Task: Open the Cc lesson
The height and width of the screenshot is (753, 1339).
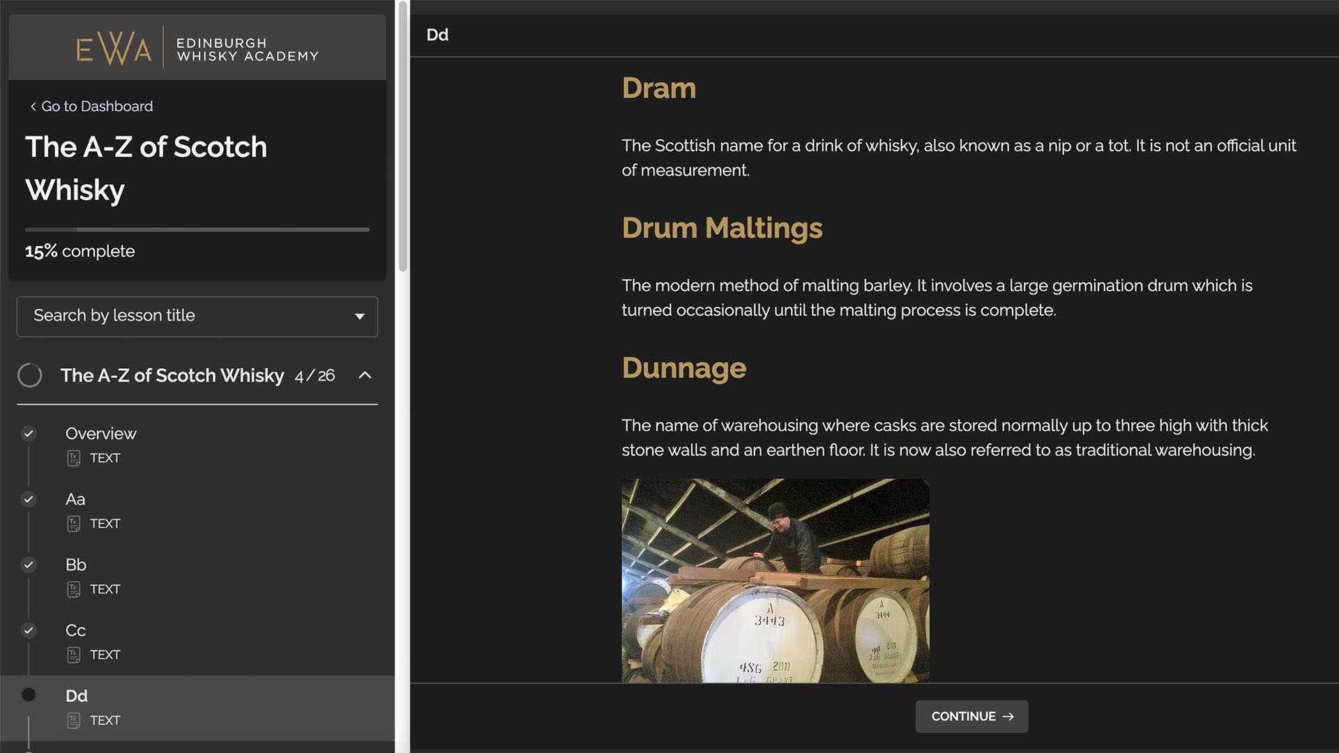Action: coord(75,630)
